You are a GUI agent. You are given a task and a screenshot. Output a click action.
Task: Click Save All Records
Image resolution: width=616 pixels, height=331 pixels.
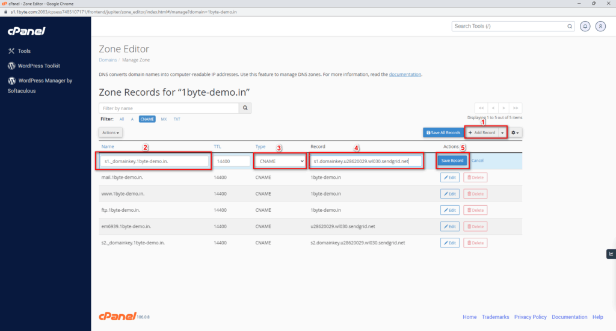(443, 133)
